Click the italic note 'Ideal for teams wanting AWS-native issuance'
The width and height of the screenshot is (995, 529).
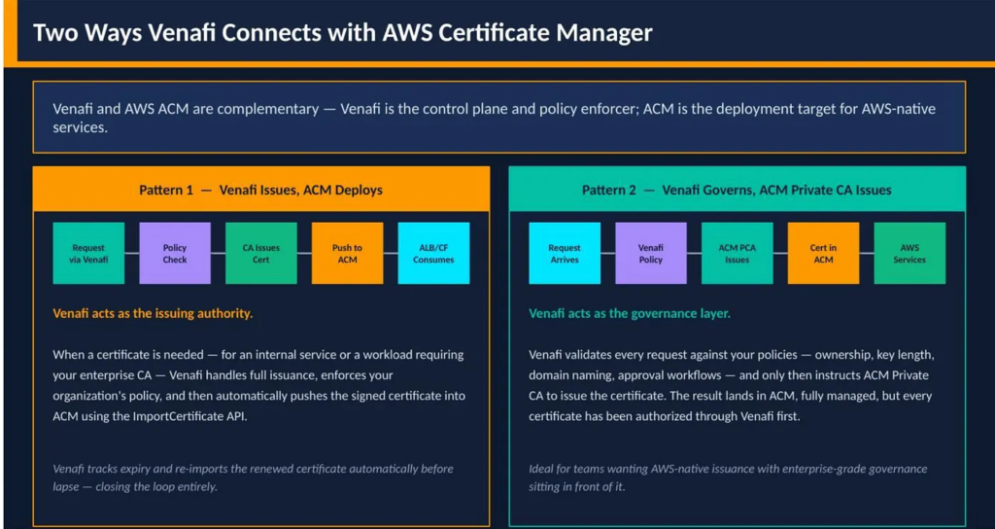(x=728, y=477)
